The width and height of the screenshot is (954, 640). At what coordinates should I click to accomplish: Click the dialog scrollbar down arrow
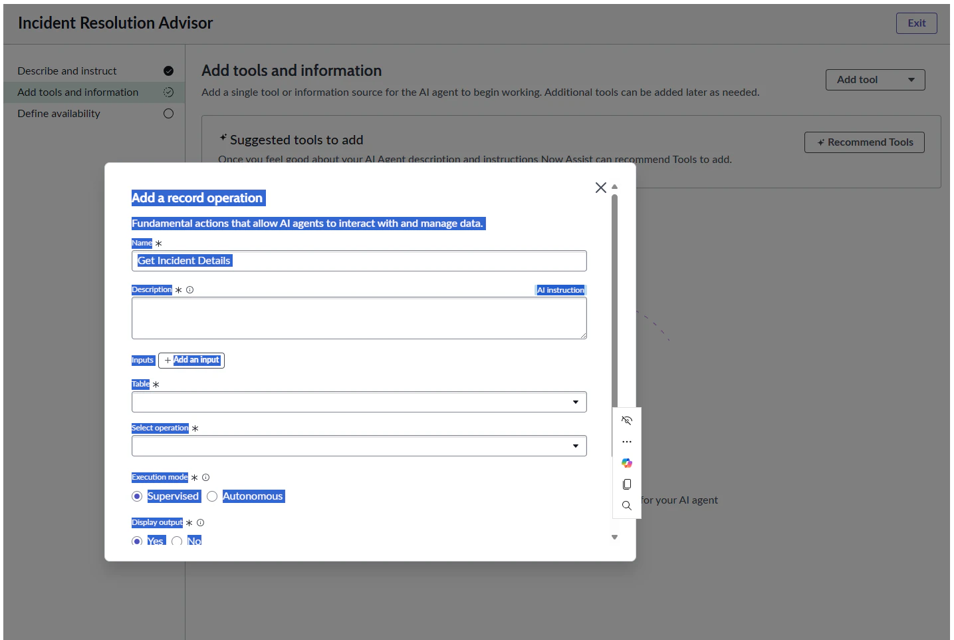coord(615,538)
